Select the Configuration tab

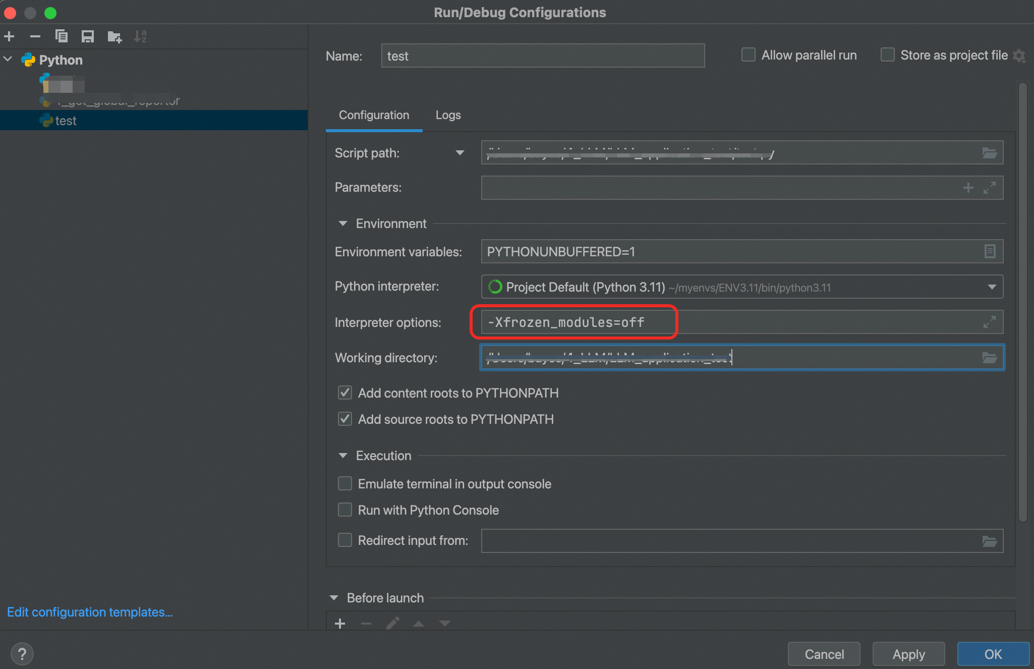click(x=374, y=115)
